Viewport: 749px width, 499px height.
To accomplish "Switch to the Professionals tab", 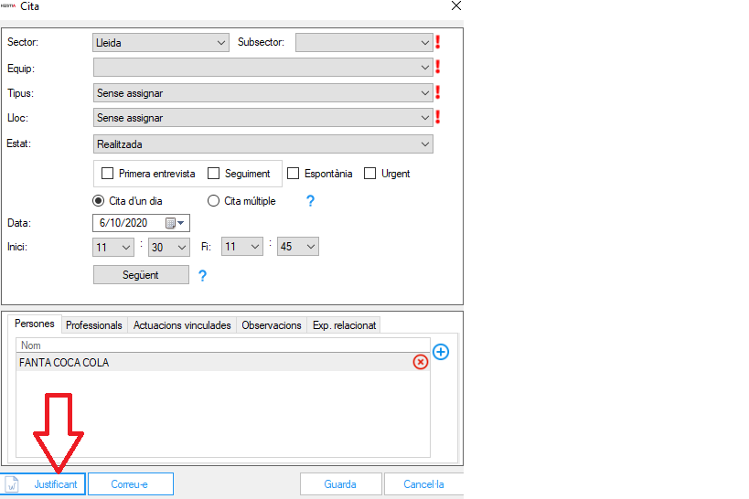I will click(93, 325).
